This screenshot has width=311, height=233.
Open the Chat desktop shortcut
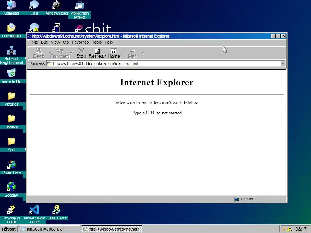[34, 8]
